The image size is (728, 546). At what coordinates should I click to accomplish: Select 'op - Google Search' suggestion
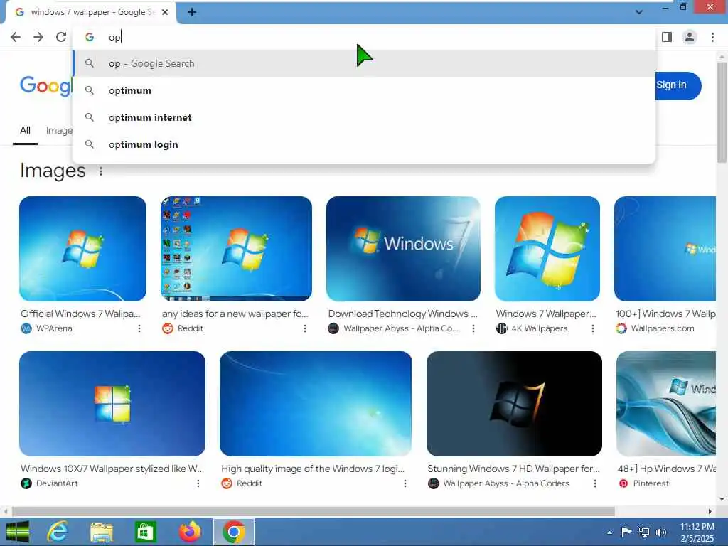pyautogui.click(x=364, y=63)
